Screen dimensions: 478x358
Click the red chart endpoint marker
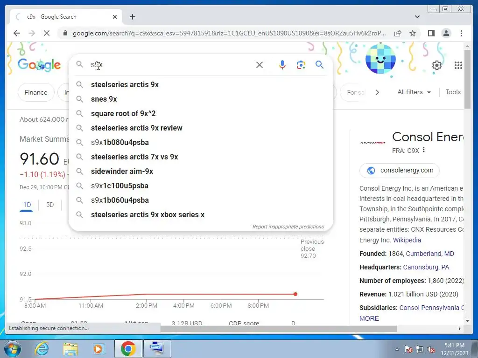(x=295, y=294)
